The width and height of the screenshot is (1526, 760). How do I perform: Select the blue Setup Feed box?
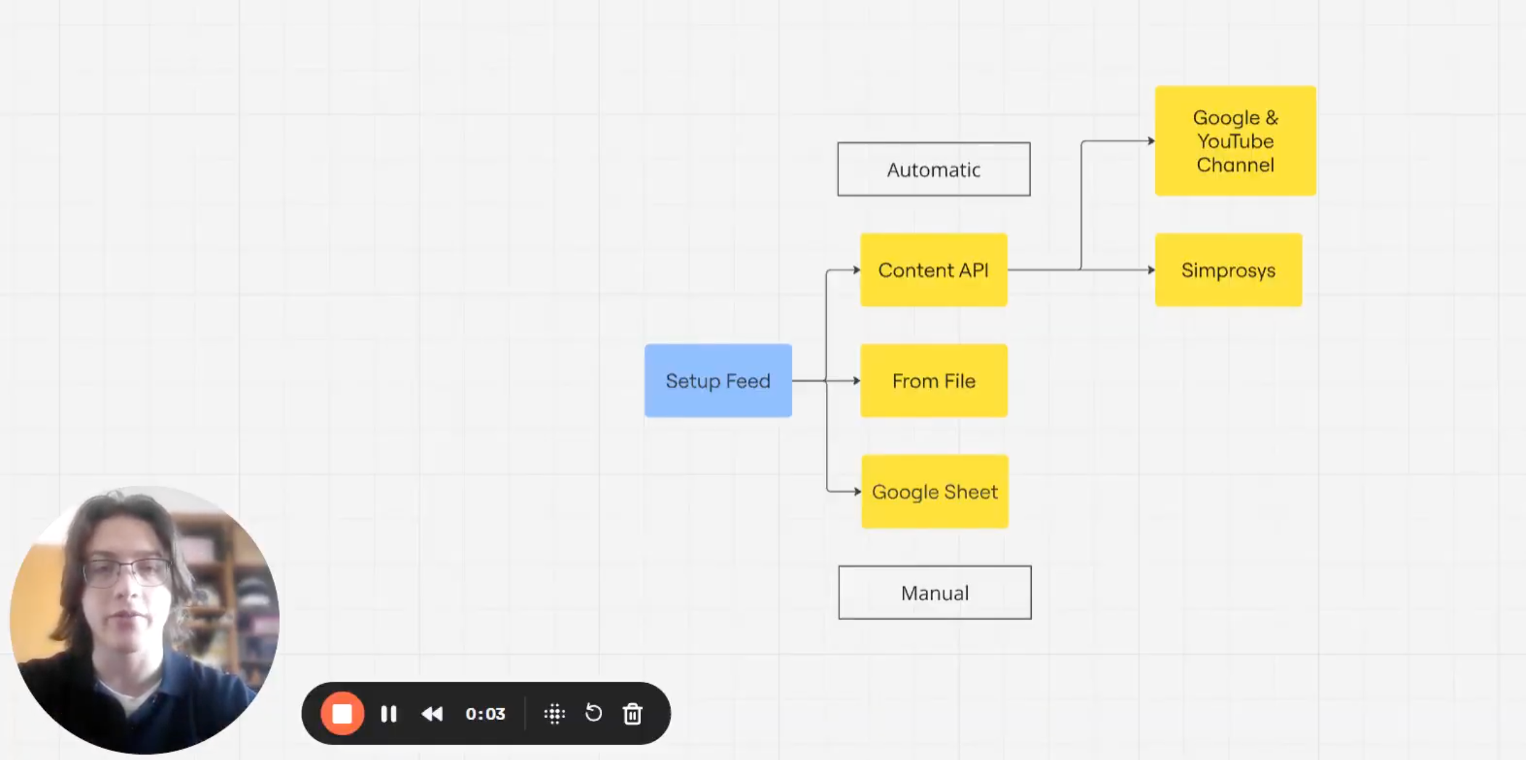point(718,381)
